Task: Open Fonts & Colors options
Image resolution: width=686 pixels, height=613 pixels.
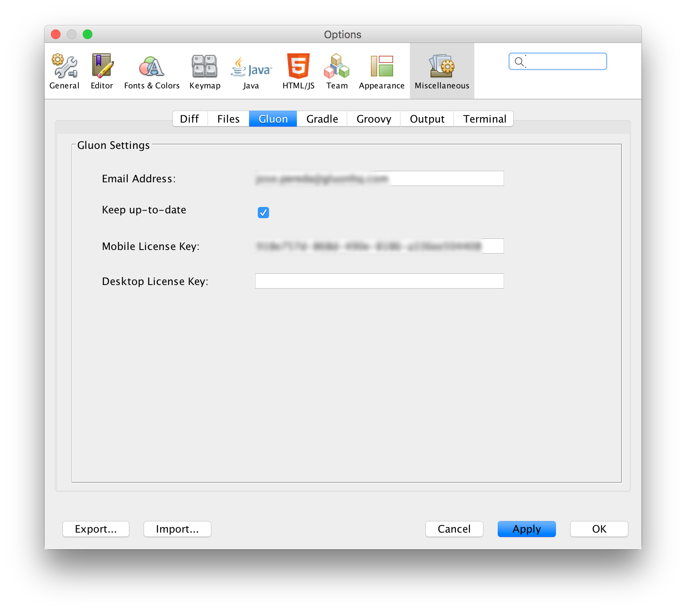Action: click(152, 71)
